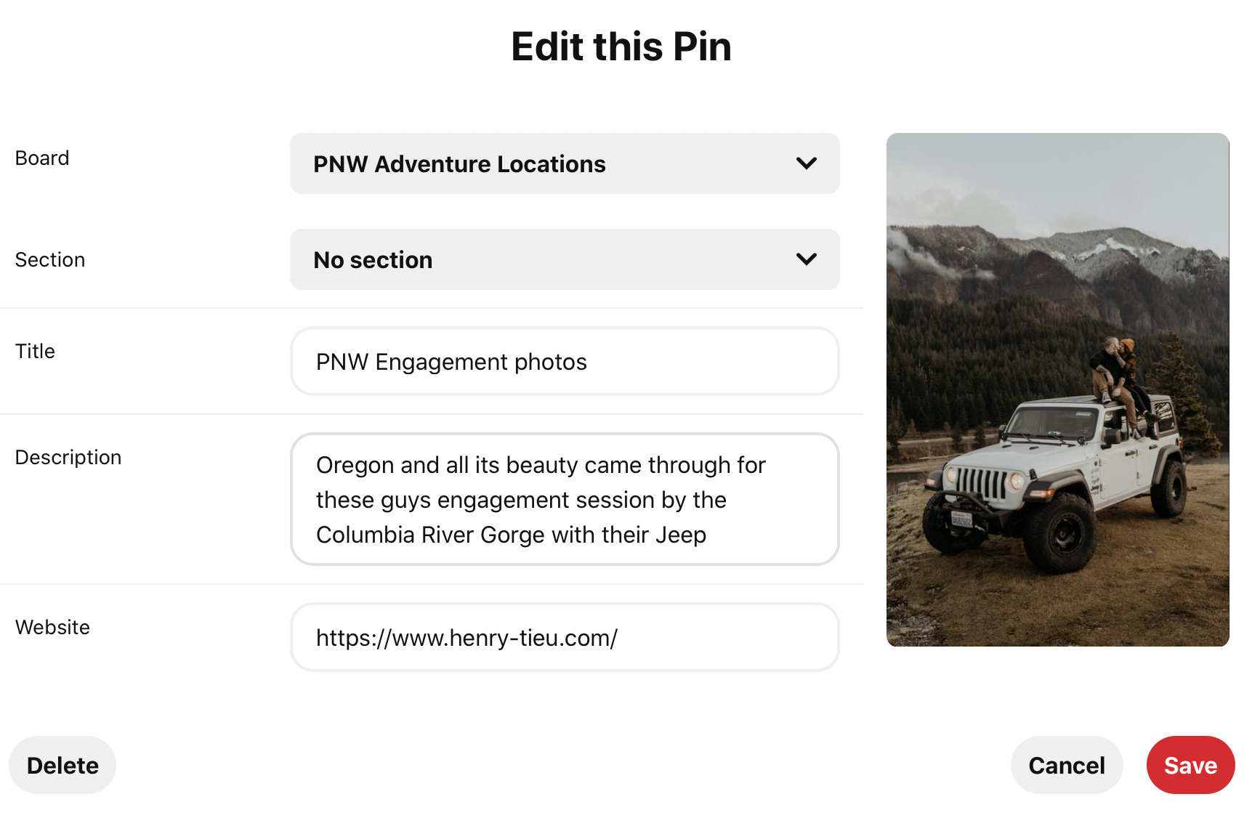This screenshot has height=818, width=1260.
Task: Click the Board field label
Action: (42, 158)
